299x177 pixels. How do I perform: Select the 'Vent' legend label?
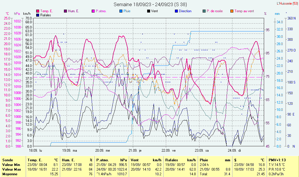154,11
